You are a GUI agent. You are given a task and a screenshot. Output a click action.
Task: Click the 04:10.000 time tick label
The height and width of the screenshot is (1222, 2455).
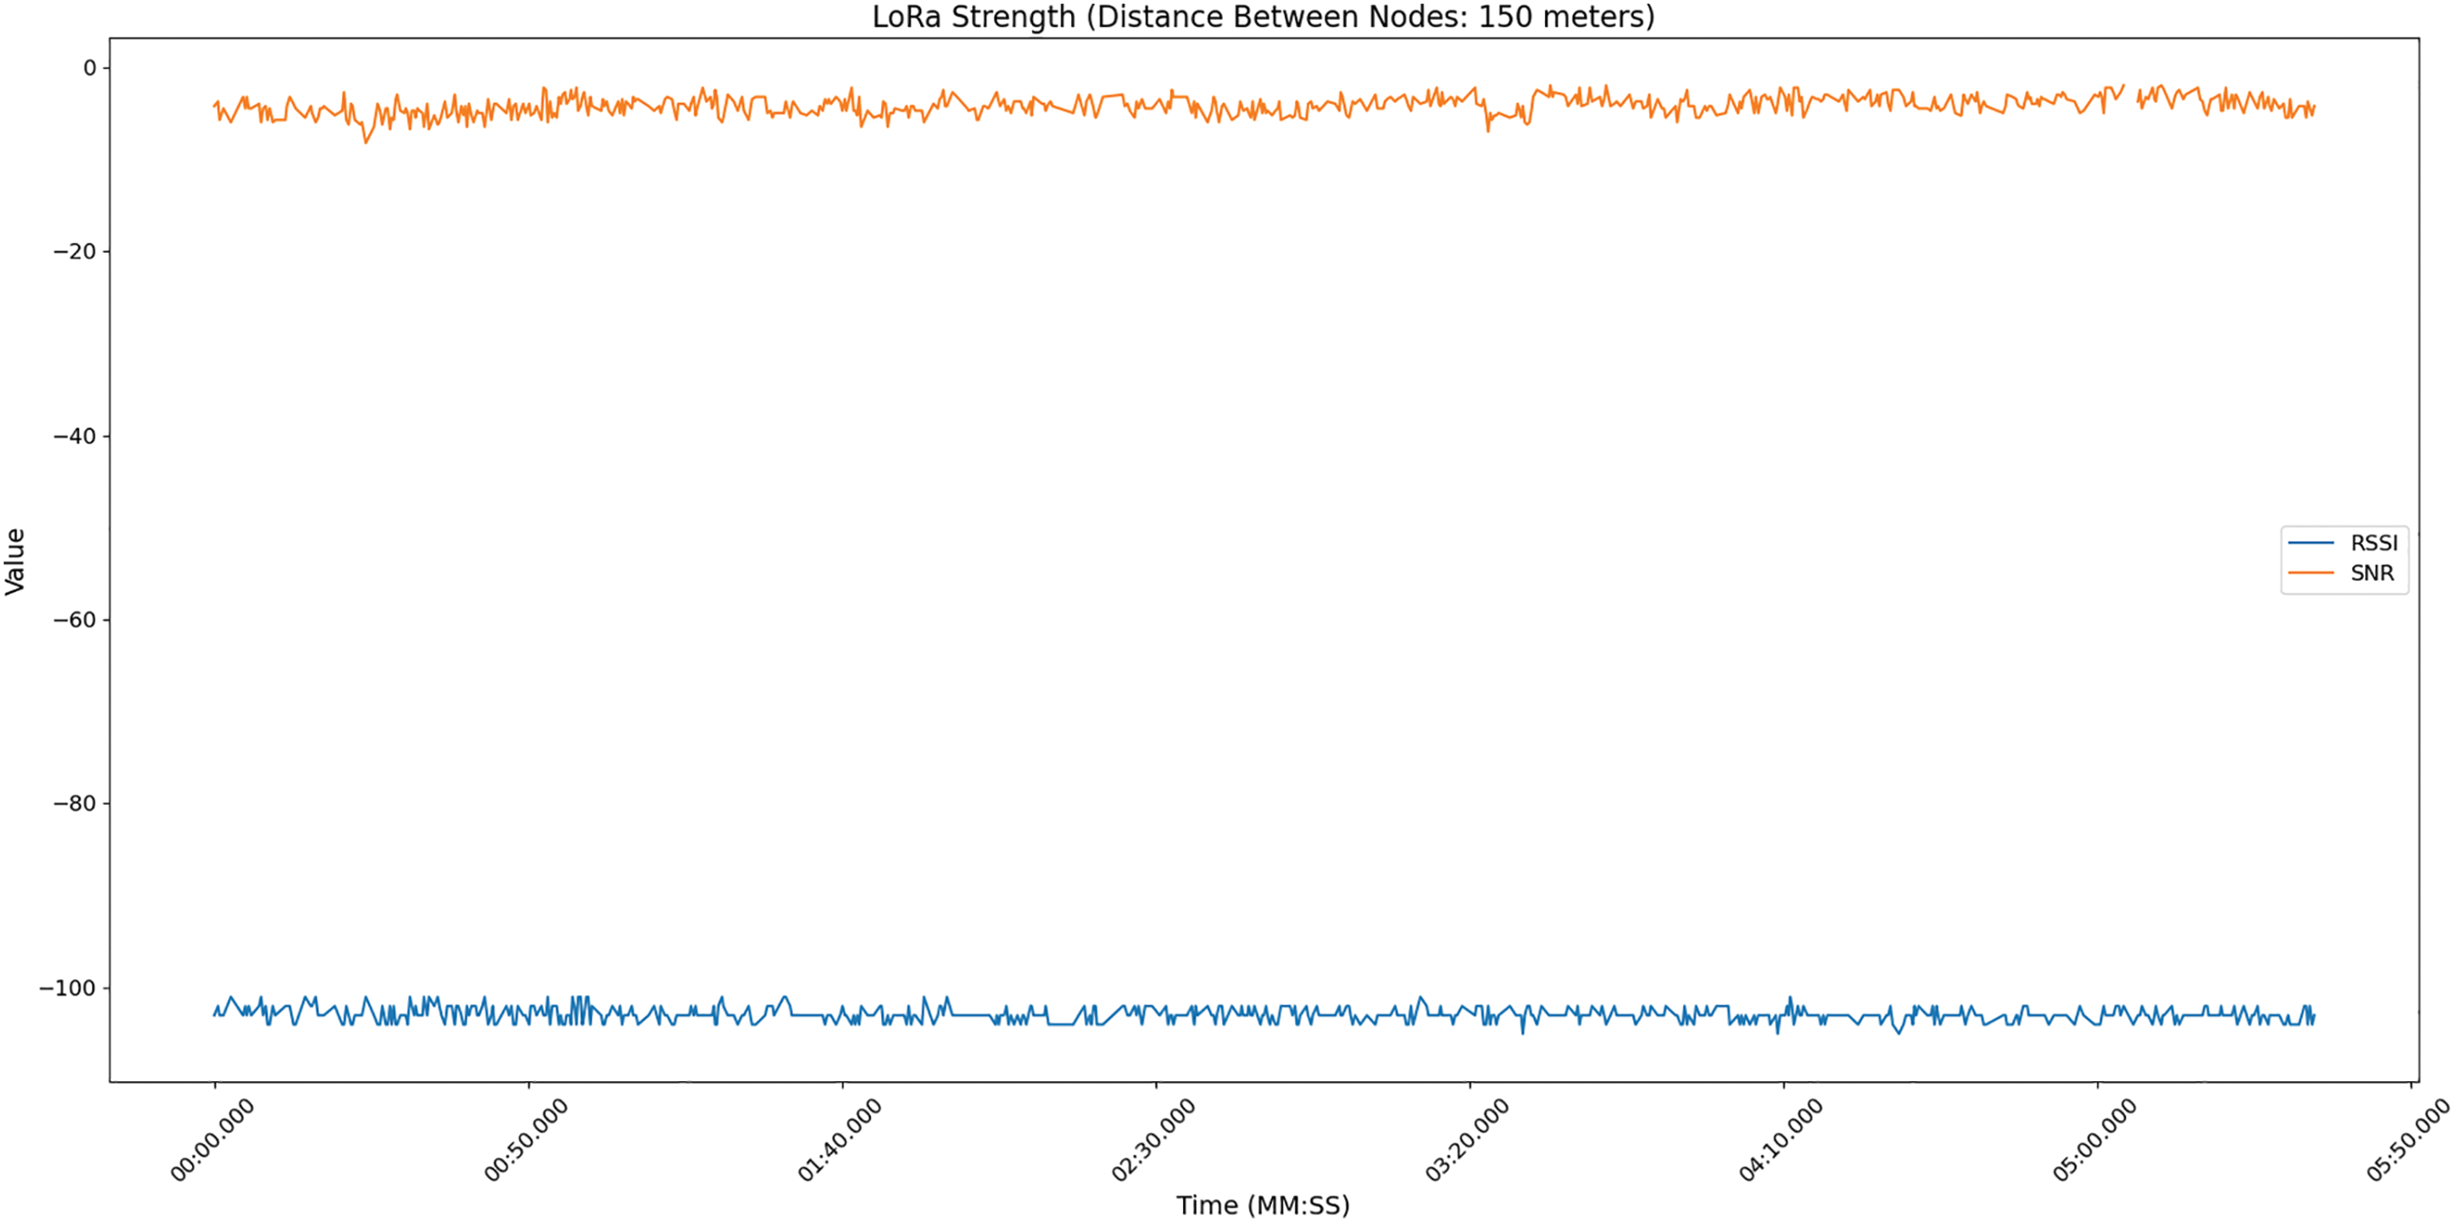(1779, 1140)
